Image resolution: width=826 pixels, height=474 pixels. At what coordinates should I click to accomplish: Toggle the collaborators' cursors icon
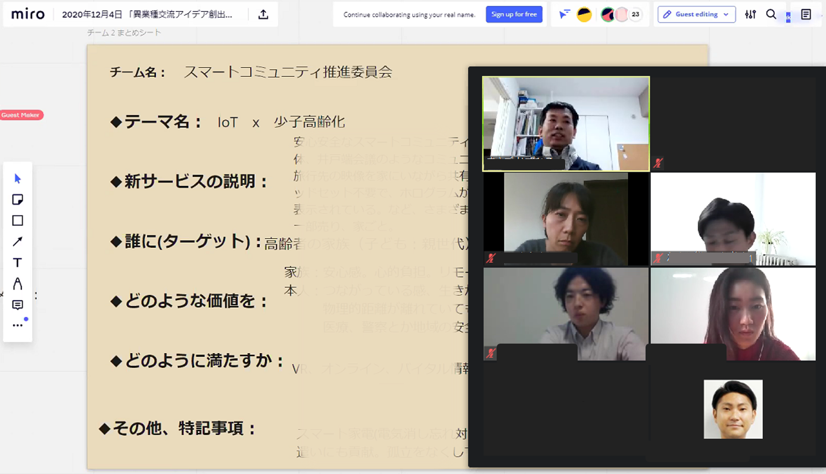(565, 15)
